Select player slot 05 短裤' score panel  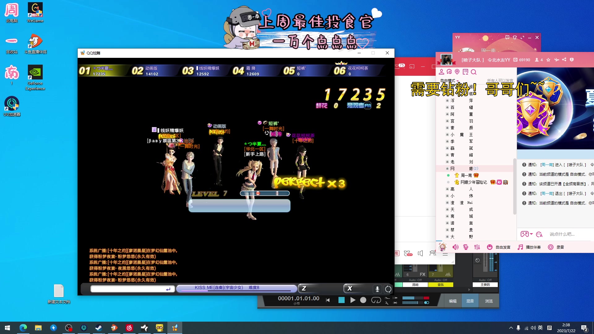(306, 71)
